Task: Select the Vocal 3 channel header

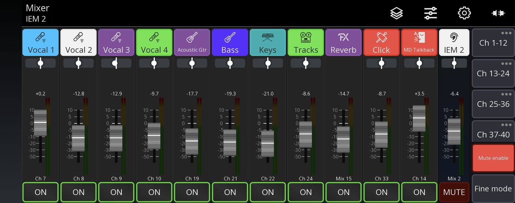Action: 116,43
